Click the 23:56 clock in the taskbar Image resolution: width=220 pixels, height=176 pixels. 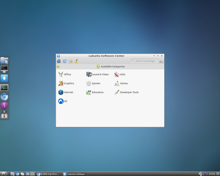(x=212, y=174)
